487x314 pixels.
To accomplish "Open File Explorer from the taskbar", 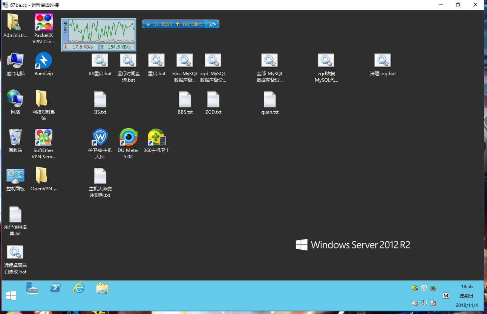I will pos(102,288).
